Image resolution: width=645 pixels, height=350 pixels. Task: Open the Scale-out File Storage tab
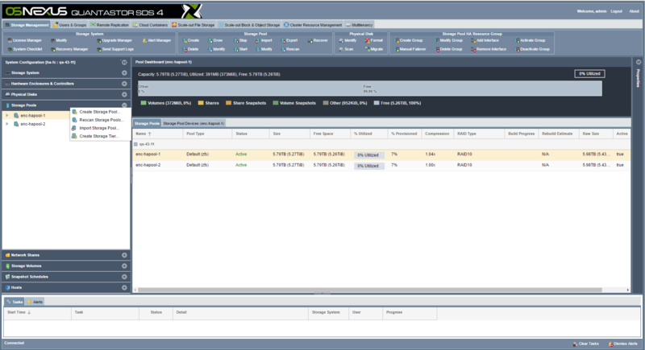pyautogui.click(x=193, y=25)
